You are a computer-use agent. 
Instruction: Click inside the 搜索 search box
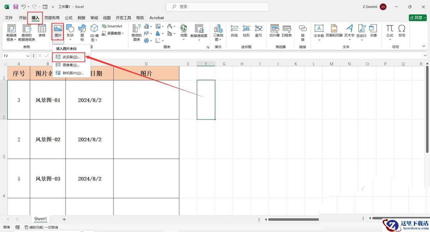pyautogui.click(x=217, y=7)
